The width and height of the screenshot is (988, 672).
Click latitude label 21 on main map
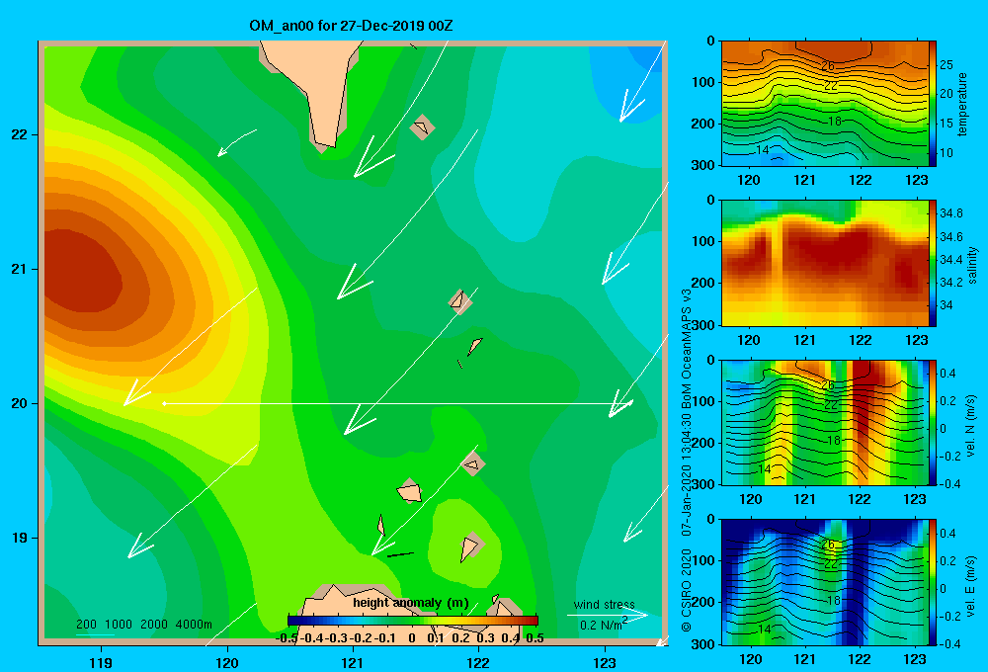coord(20,269)
